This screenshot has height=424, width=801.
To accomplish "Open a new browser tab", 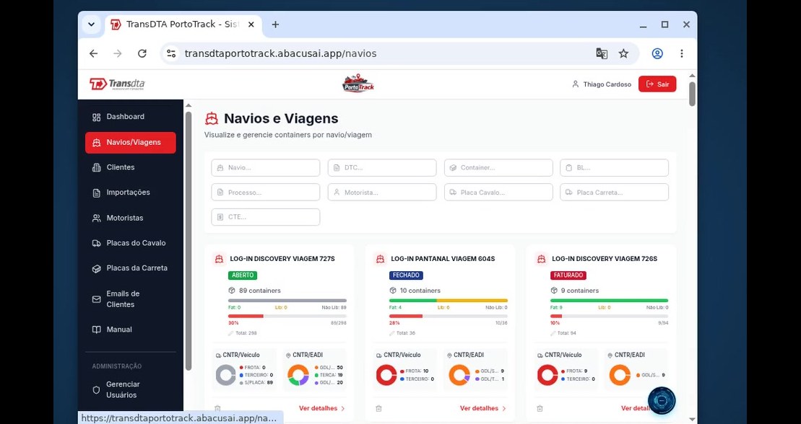I will pyautogui.click(x=275, y=25).
